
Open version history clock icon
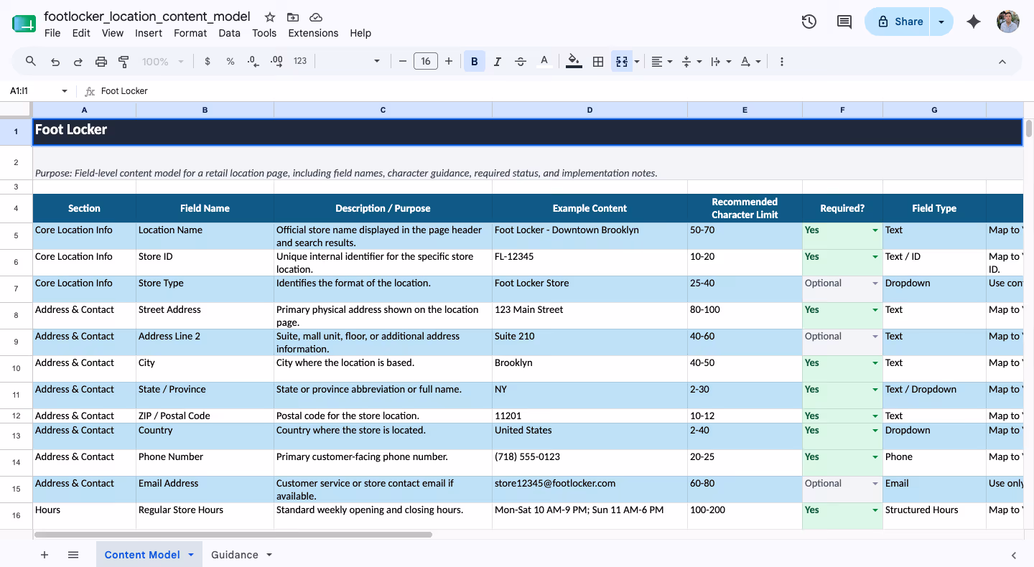click(x=809, y=22)
